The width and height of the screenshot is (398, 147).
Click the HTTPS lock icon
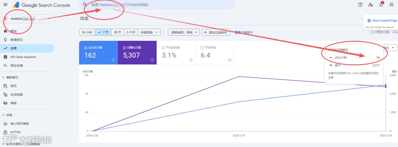click(5, 132)
